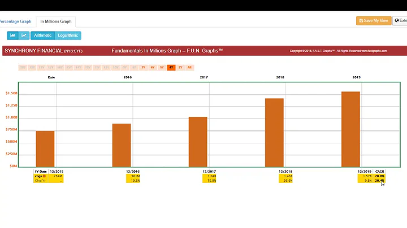Click the 12/2019 cogs bar
This screenshot has height=228, width=407.
(350, 129)
